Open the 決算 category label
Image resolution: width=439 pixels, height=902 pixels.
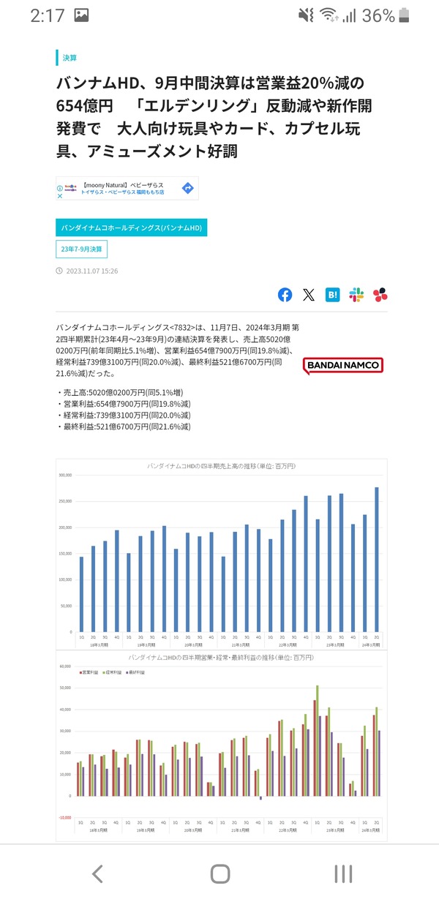(70, 57)
